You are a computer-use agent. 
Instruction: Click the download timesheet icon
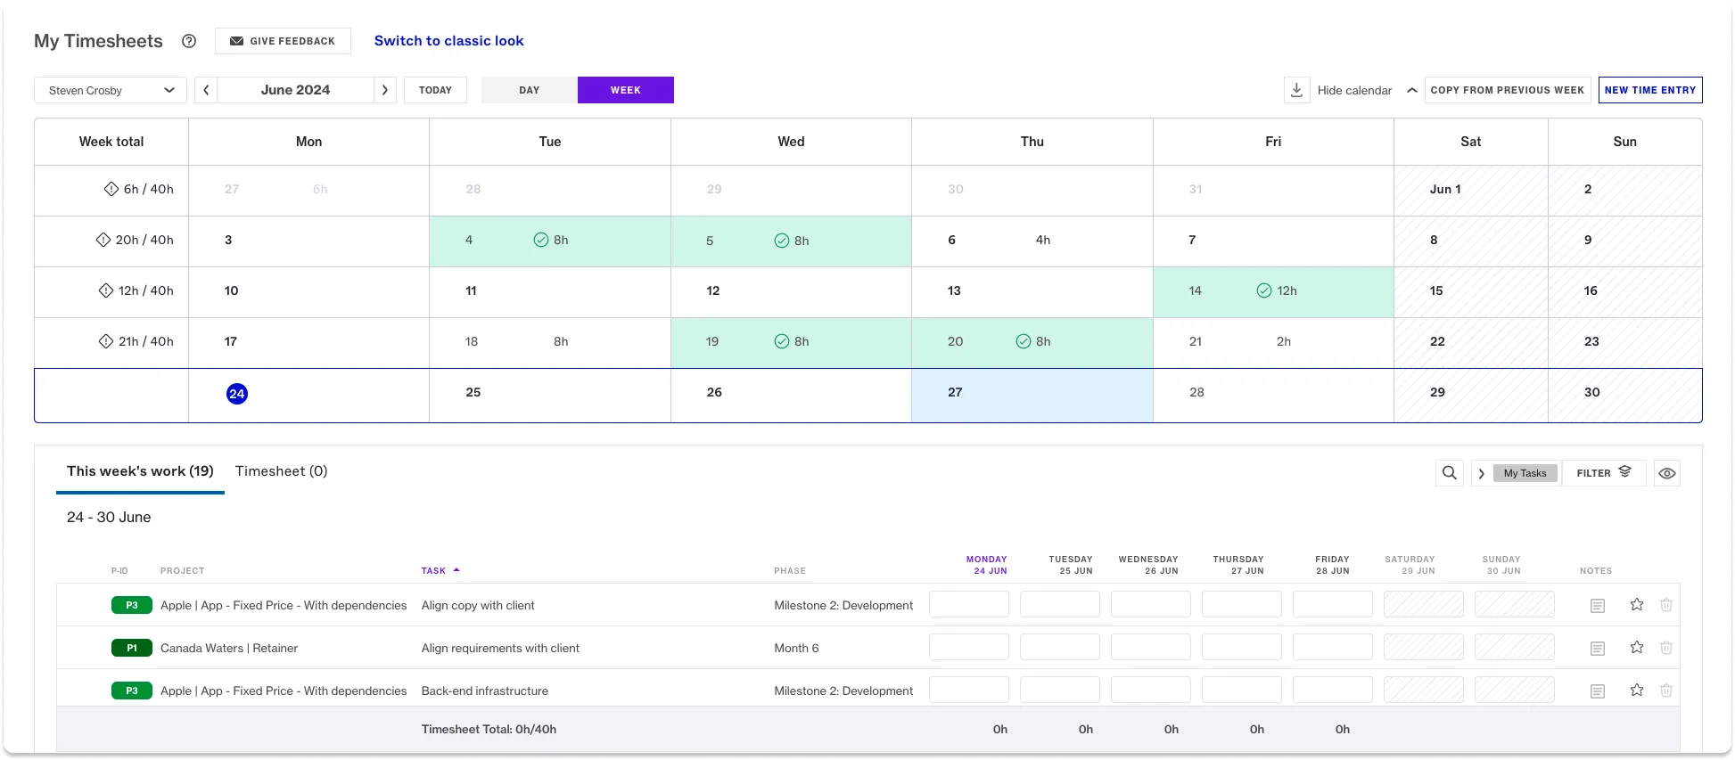(1297, 90)
